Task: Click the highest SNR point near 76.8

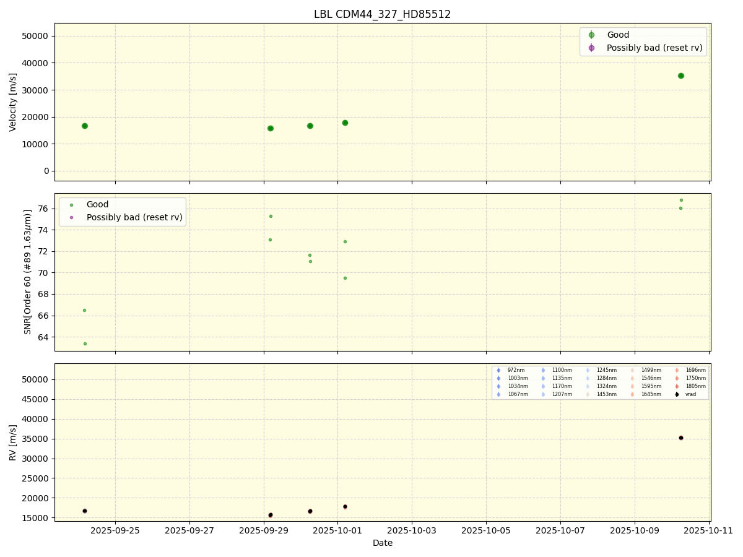Action: [x=681, y=200]
